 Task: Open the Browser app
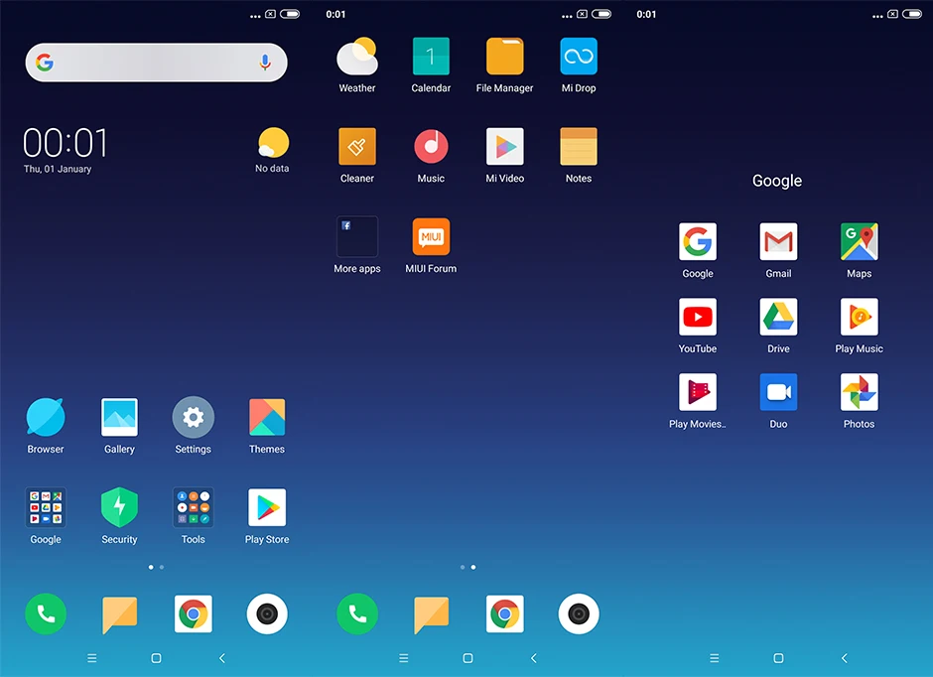[x=46, y=417]
